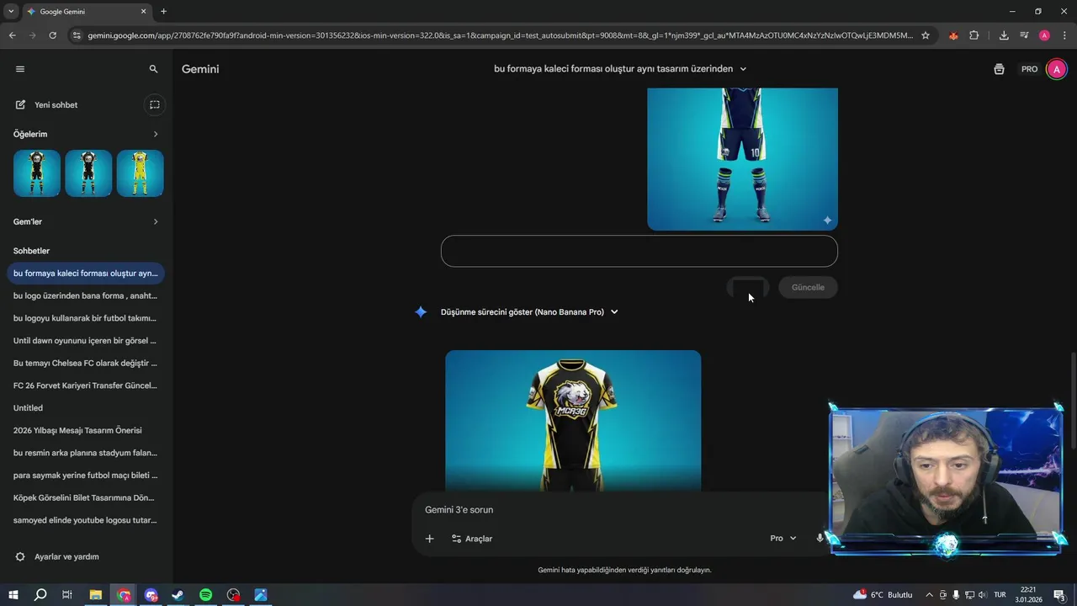Open the Extensions puzzle icon
The width and height of the screenshot is (1077, 606).
pyautogui.click(x=974, y=35)
